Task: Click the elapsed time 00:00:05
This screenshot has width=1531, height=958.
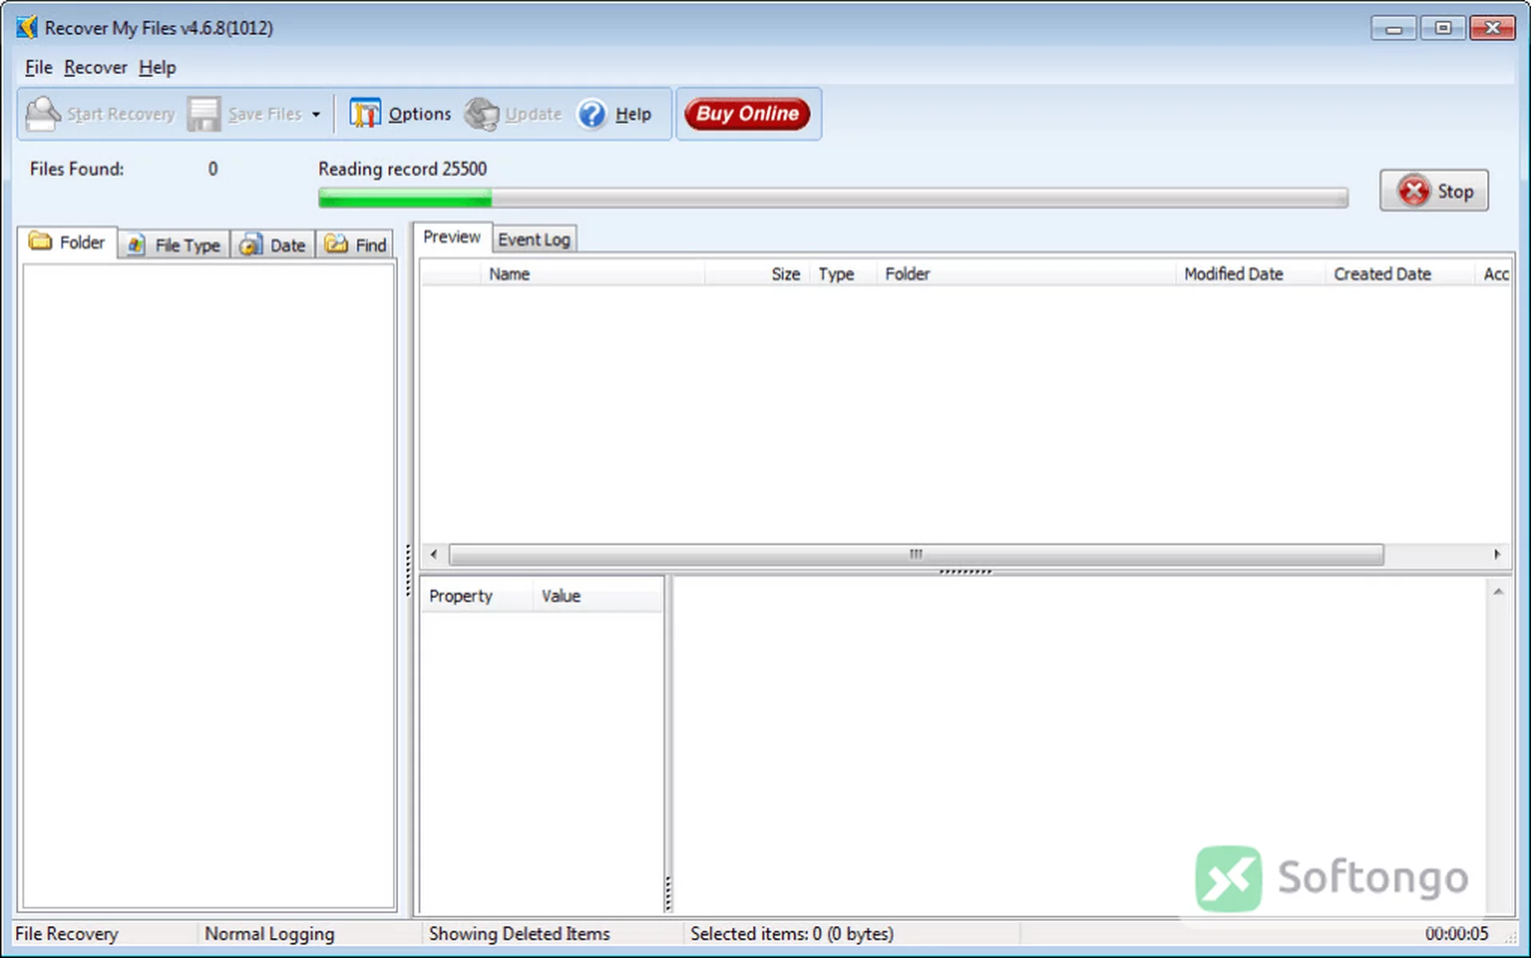Action: click(1457, 933)
